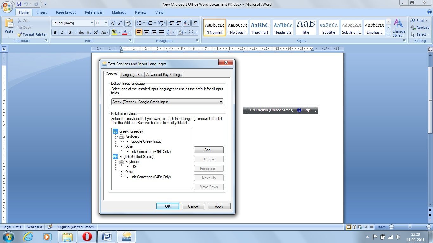The image size is (433, 243).
Task: Click Replace in the Editing group
Action: coord(420,28)
